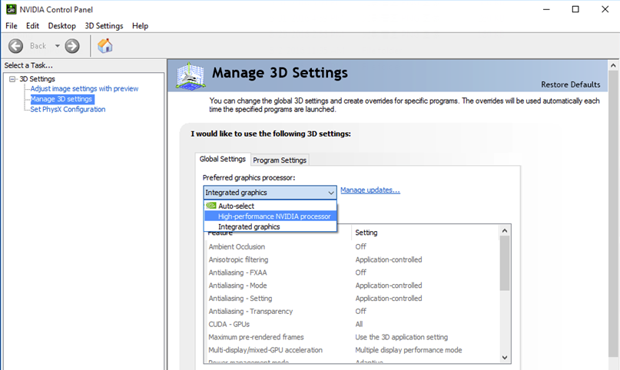Click the NVIDIA Control Panel title icon
Screen dimensions: 620x370
10,9
